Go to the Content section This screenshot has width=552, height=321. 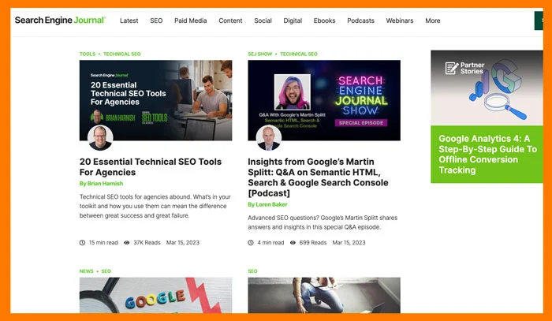point(230,21)
